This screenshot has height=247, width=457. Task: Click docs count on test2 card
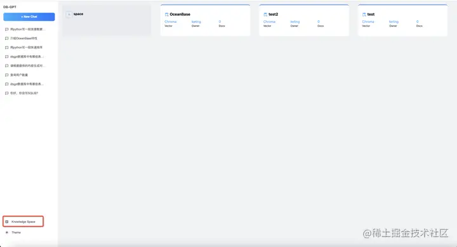click(x=319, y=22)
